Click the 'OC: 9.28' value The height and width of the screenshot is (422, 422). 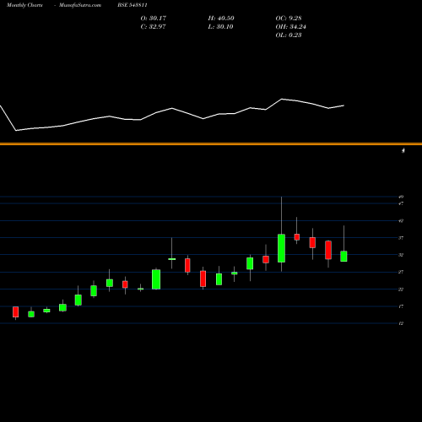coord(289,18)
